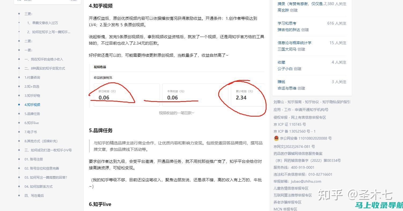Select 2.知+自选 in the outline
This screenshot has height=211, width=403.
click(32, 86)
